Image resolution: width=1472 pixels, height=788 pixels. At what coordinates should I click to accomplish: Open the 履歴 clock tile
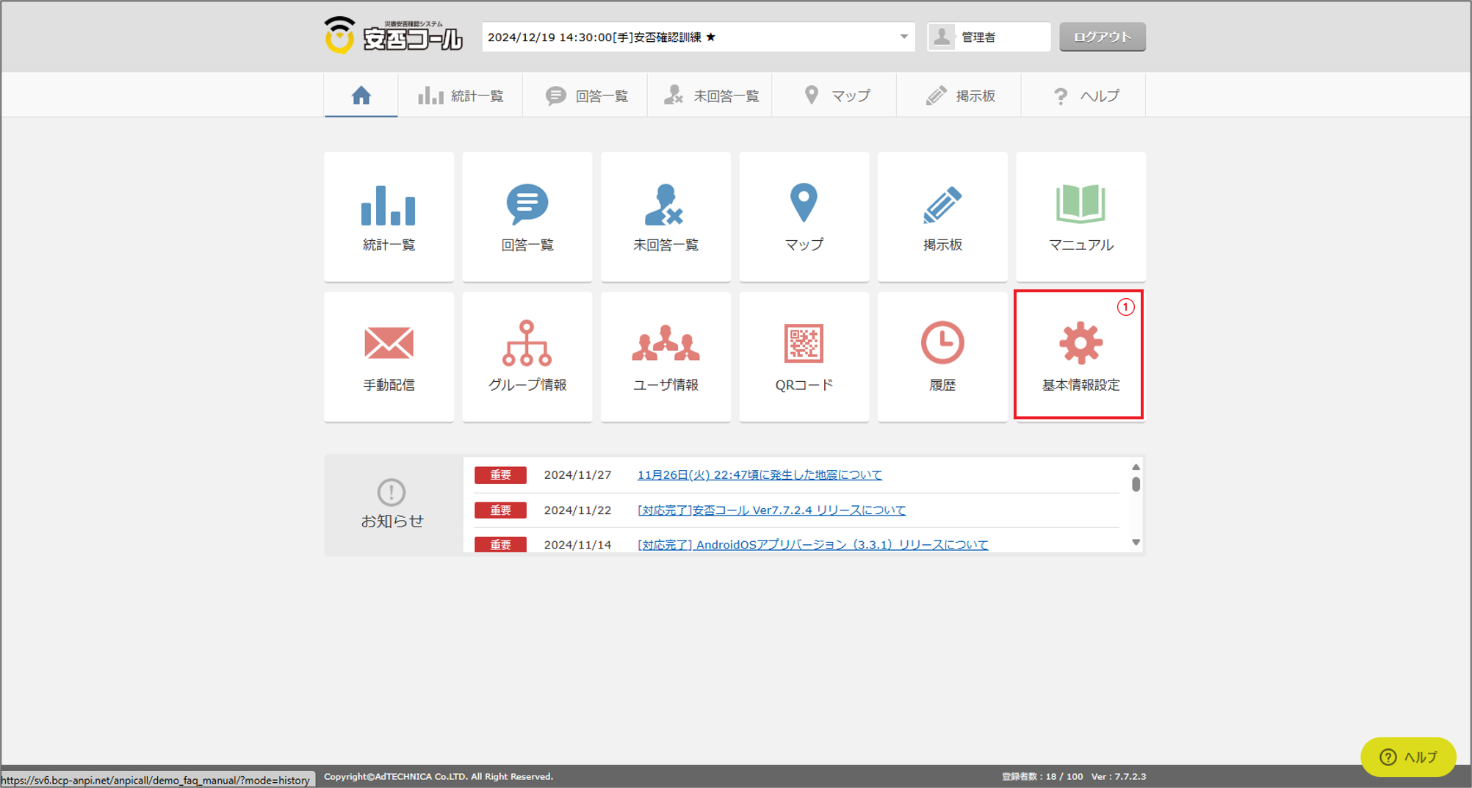942,357
